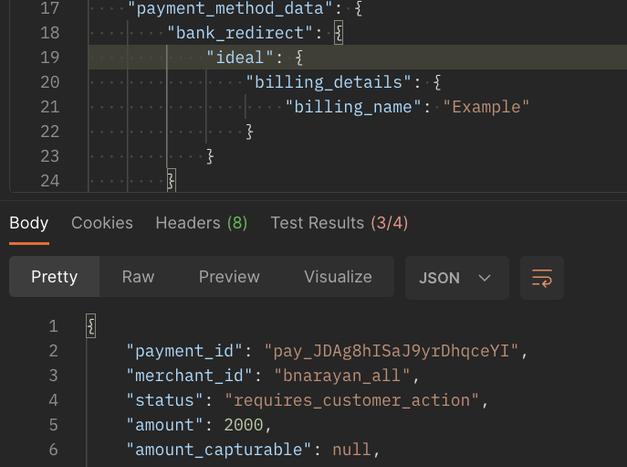Switch to the Body response tab

click(x=29, y=223)
